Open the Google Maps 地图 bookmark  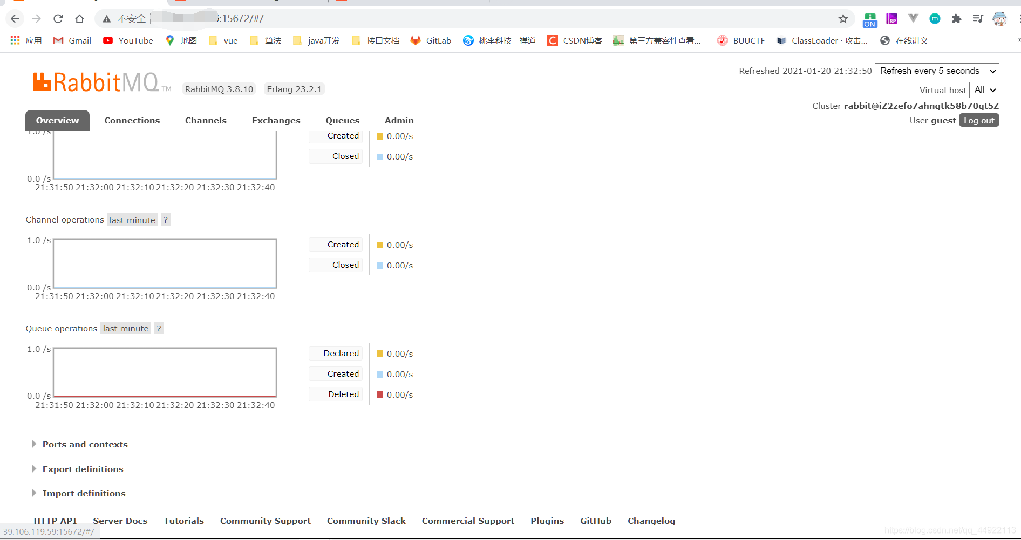pyautogui.click(x=181, y=40)
